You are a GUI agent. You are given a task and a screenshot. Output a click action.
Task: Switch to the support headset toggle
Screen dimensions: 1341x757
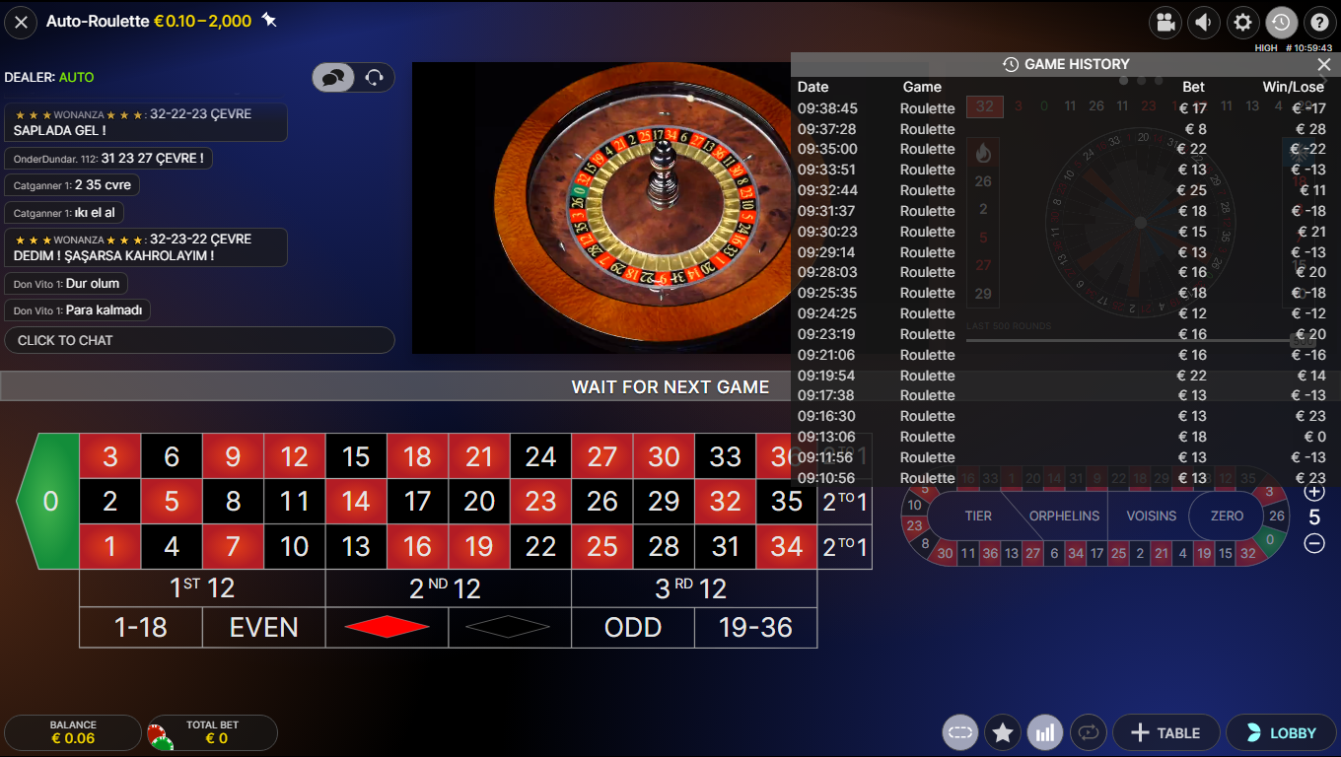[x=374, y=78]
